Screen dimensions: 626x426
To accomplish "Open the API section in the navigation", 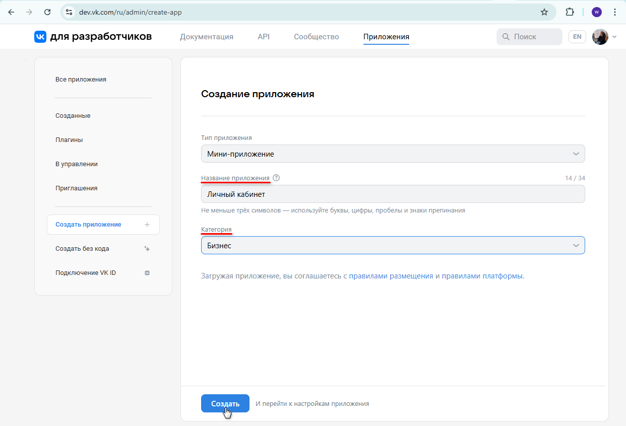I will pyautogui.click(x=264, y=37).
